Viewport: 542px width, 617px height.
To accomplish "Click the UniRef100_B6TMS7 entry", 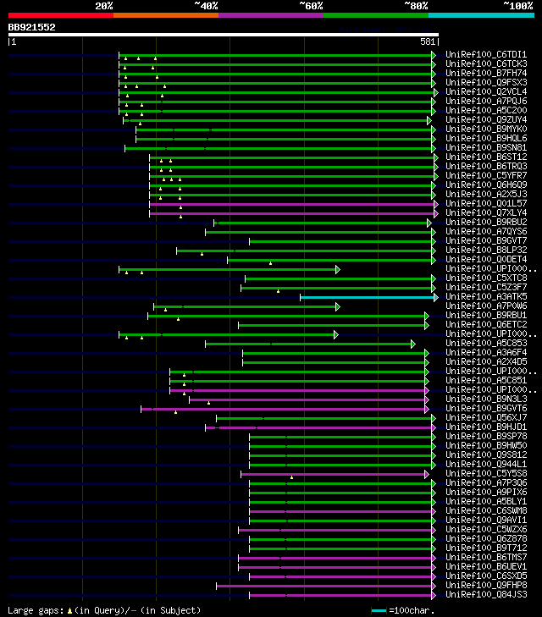I will point(486,557).
